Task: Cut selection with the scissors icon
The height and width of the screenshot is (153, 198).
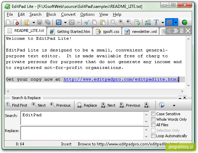Action: [x=87, y=23]
